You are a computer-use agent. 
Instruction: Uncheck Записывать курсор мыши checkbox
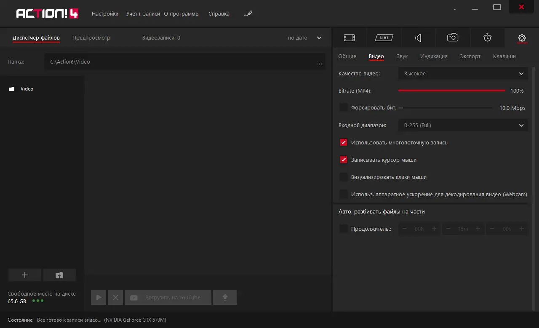pos(344,160)
